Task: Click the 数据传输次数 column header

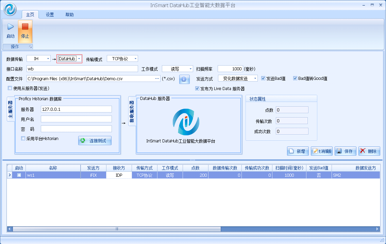Action: coord(225,168)
